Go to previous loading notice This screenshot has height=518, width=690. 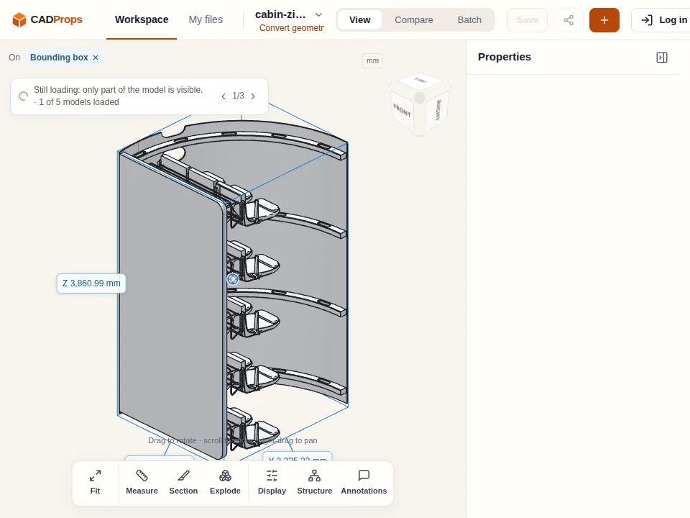coord(224,96)
